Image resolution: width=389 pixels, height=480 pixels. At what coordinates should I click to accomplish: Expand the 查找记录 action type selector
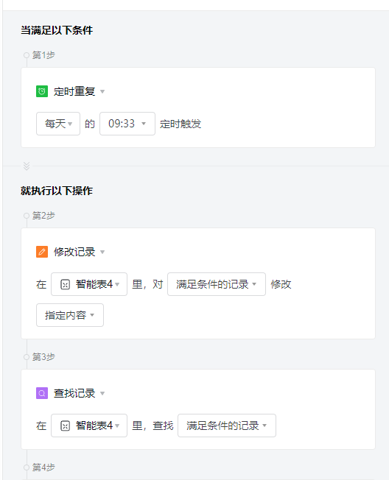coord(80,393)
